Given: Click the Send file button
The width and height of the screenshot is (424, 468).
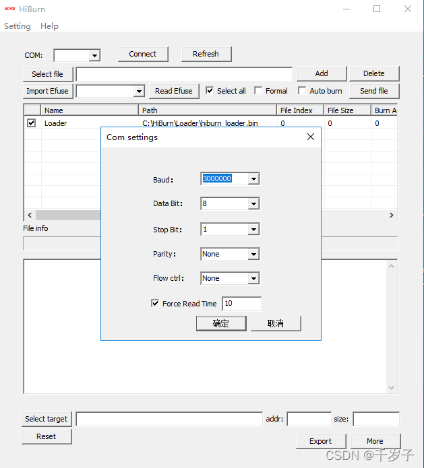Looking at the screenshot, I should [x=374, y=91].
